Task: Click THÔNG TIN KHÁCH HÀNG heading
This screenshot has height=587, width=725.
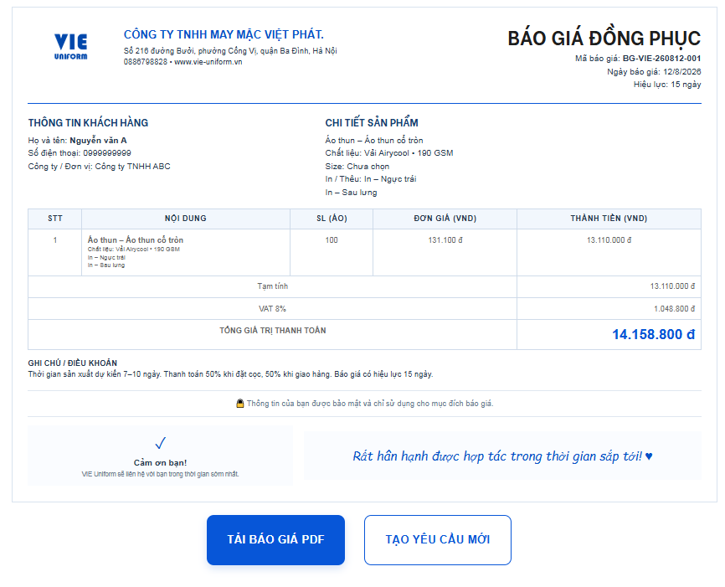Action: click(x=88, y=123)
